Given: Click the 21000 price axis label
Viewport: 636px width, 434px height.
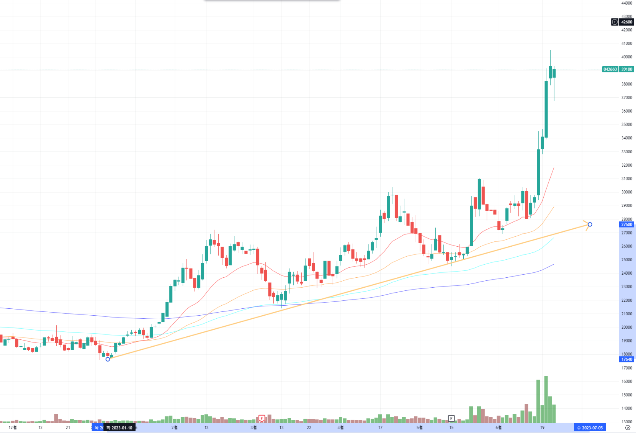Looking at the screenshot, I should coord(627,314).
